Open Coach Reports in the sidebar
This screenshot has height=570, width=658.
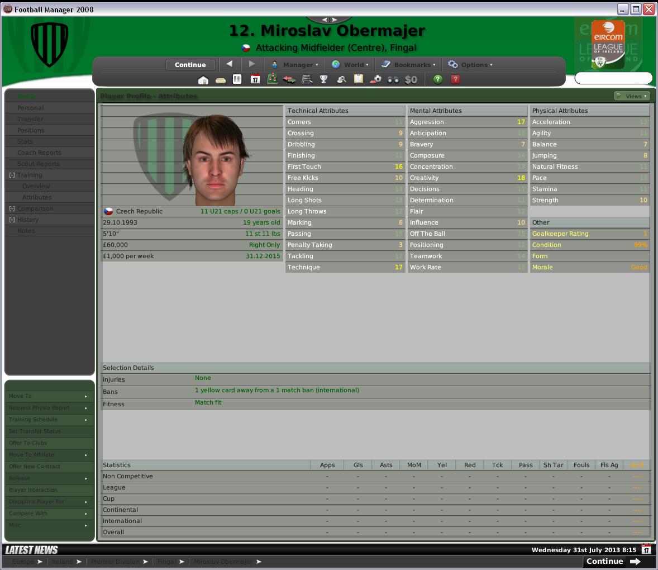click(39, 153)
